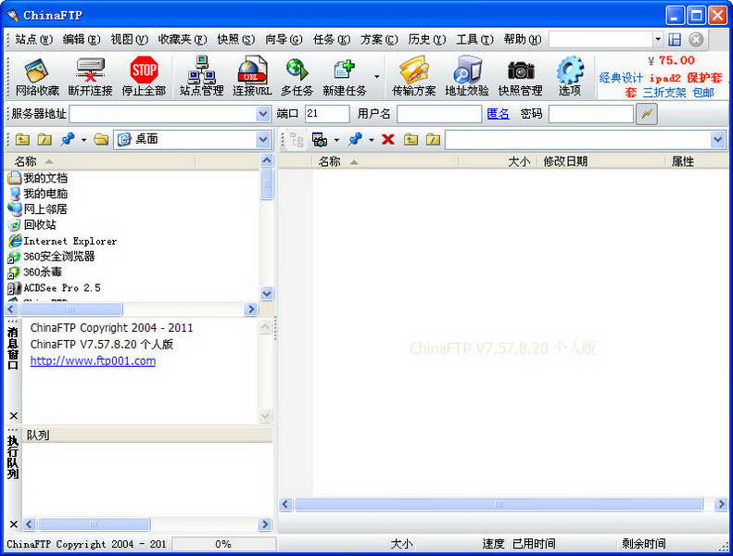Expand remote pushpin dropdown arrow
Screen dimensions: 733x556
pos(372,139)
